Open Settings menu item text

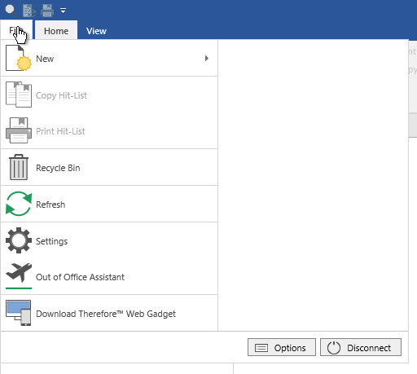tap(51, 241)
